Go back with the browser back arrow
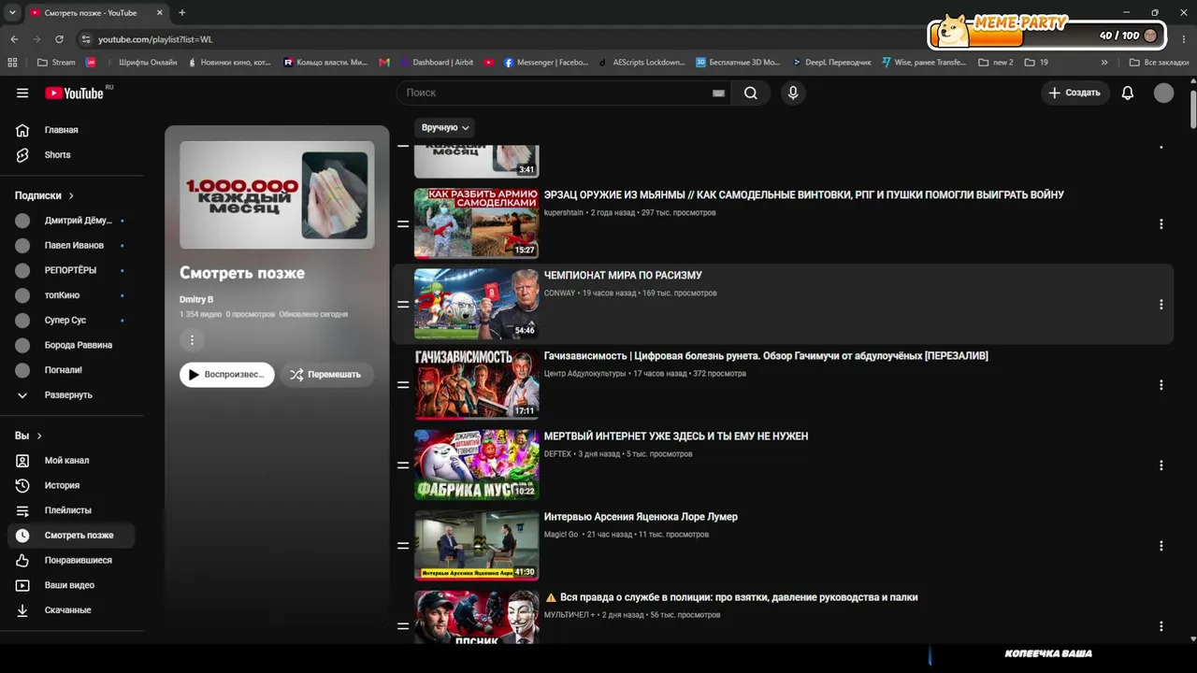 point(14,39)
